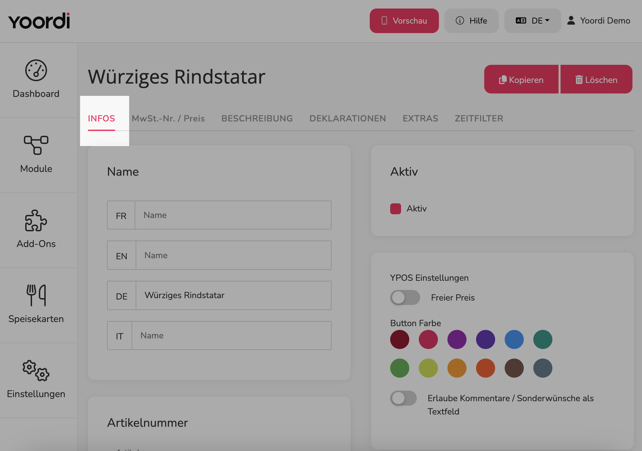This screenshot has height=451, width=642.
Task: Click the Vorschau button
Action: pos(404,21)
